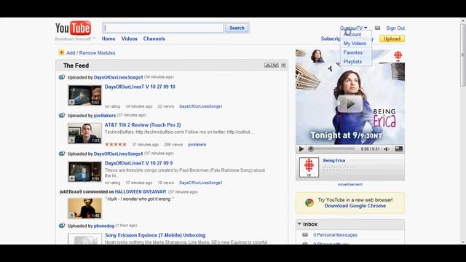Open the Channels tab
Screen dimensions: 466x262
[154, 39]
